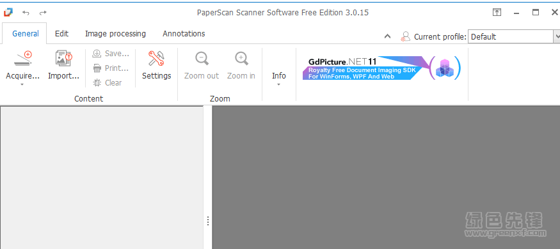Click the Zoom out magnifier
The width and height of the screenshot is (560, 249).
point(202,59)
